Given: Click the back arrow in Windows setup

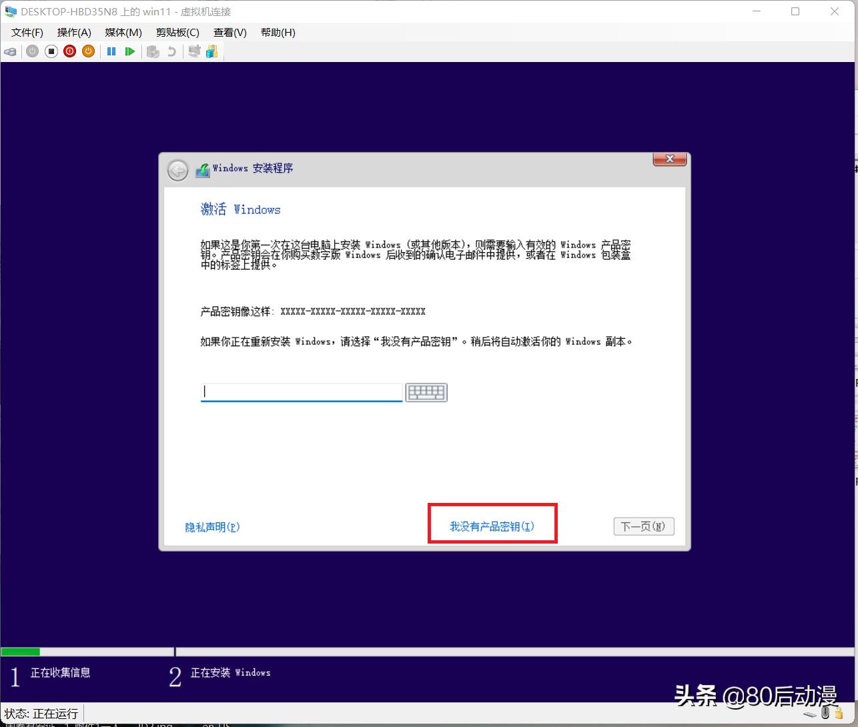Looking at the screenshot, I should (177, 170).
